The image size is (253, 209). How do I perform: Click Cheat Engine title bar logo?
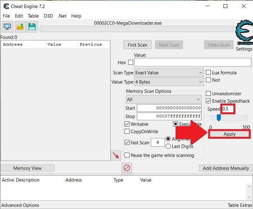click(x=6, y=6)
